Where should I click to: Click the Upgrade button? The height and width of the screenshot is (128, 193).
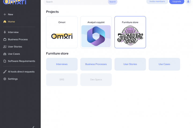[x=177, y=2]
